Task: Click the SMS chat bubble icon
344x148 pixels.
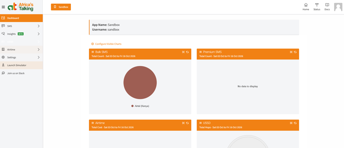Action: pyautogui.click(x=3, y=26)
